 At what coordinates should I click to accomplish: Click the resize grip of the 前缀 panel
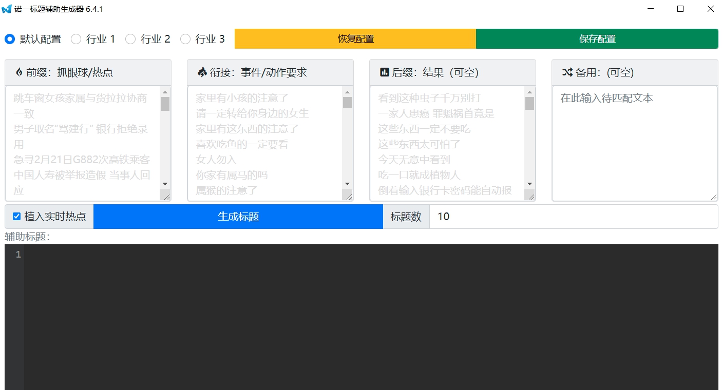point(167,196)
